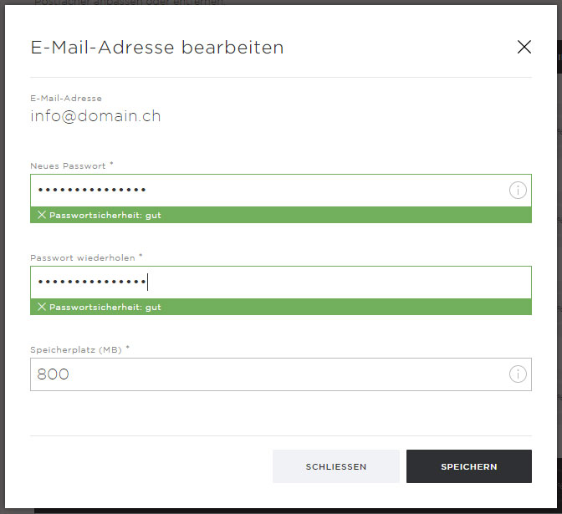
Task: Close the E-Mail-Adresse bearbeiten dialog with the X
Action: [x=524, y=47]
